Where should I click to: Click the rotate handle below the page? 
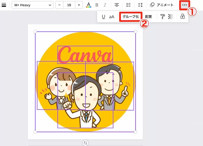85,143
